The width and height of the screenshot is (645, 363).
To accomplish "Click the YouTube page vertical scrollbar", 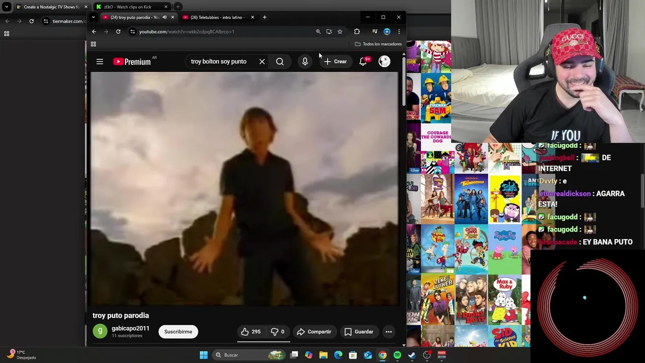I will tap(403, 81).
